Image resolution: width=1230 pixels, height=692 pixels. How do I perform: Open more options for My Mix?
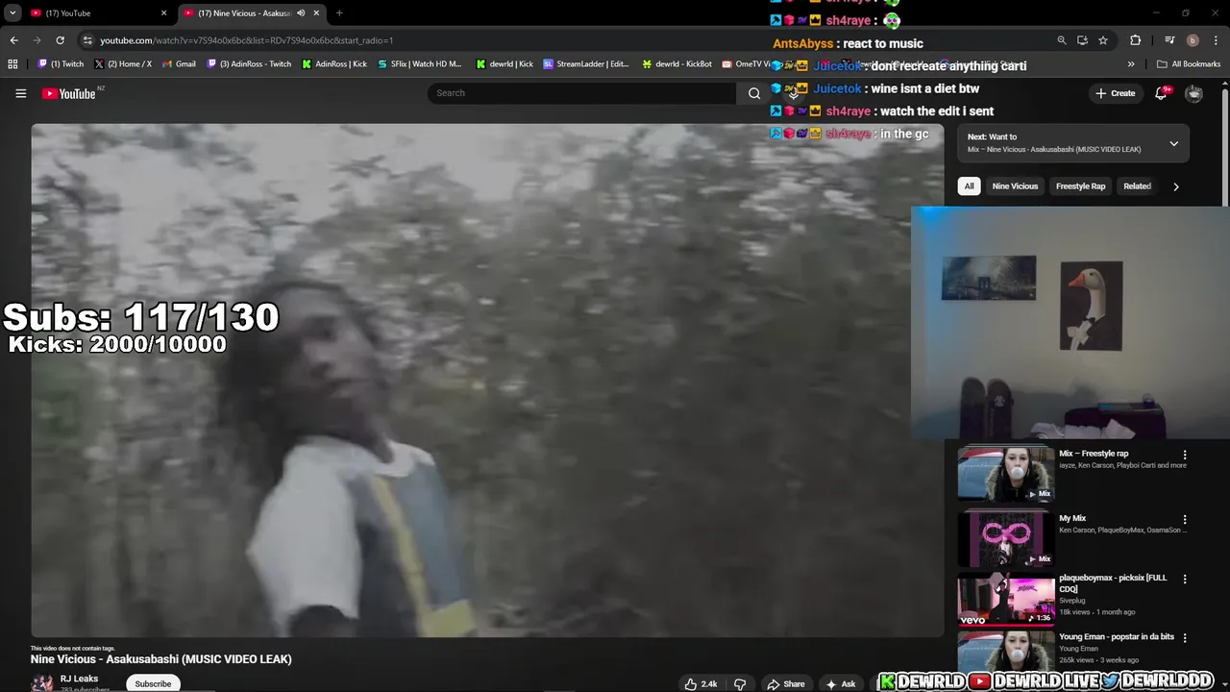click(1185, 519)
